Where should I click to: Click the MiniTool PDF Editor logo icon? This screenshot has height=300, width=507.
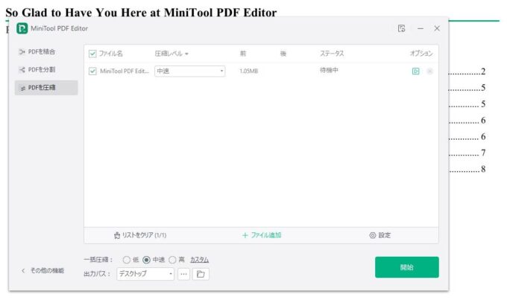coord(22,28)
